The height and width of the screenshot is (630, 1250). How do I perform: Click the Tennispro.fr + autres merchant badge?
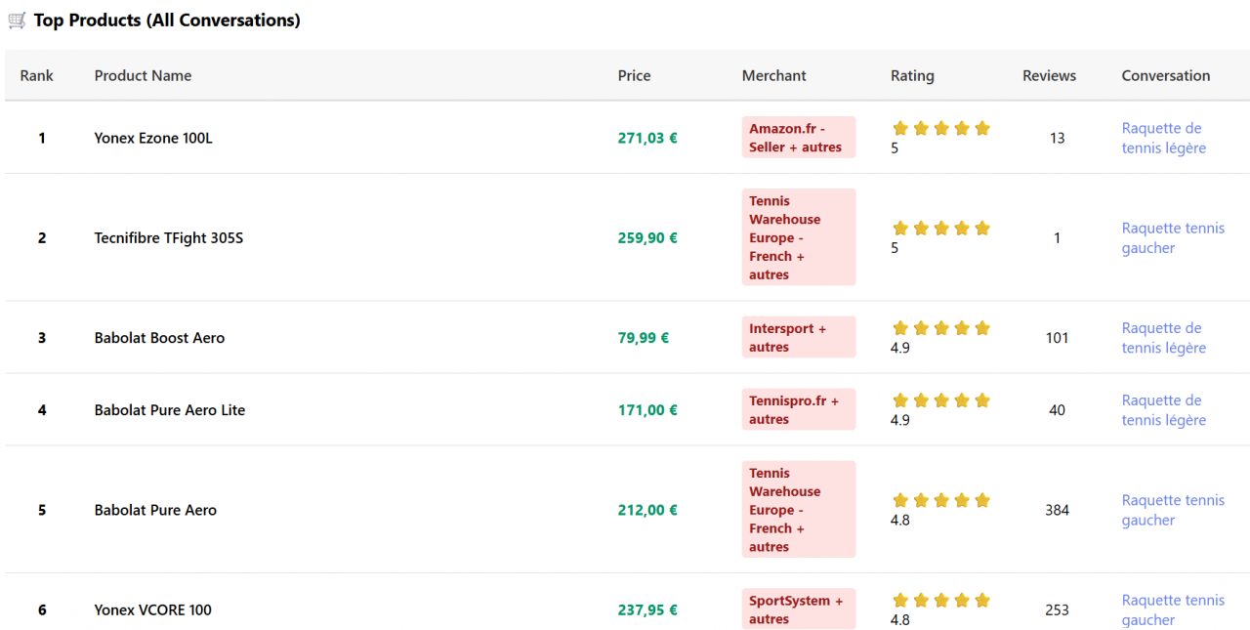pyautogui.click(x=799, y=410)
